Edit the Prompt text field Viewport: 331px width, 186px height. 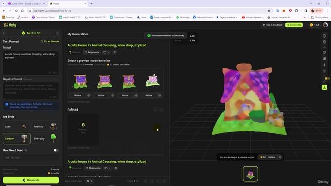(x=31, y=63)
